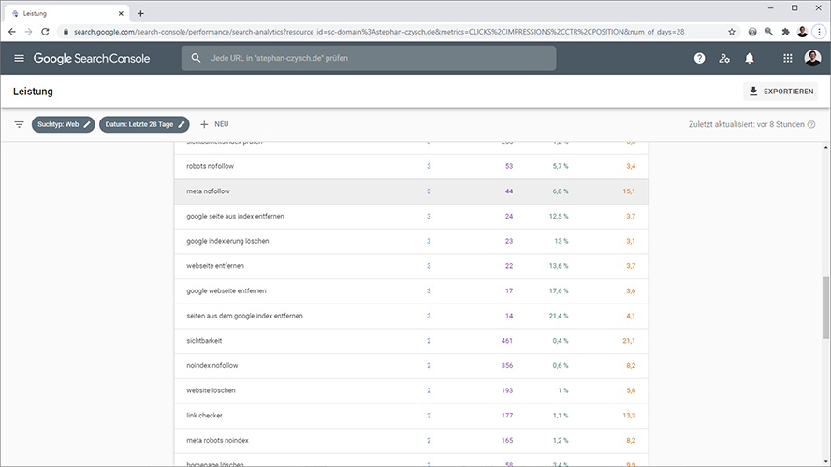This screenshot has height=467, width=831.
Task: Click CTR 12,5 % in google seite row
Action: tap(559, 217)
